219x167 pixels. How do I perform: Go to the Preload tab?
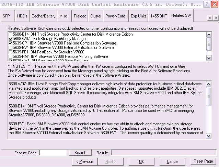[x=80, y=16]
